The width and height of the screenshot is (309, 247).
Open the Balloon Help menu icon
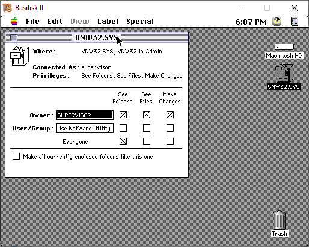(x=277, y=21)
